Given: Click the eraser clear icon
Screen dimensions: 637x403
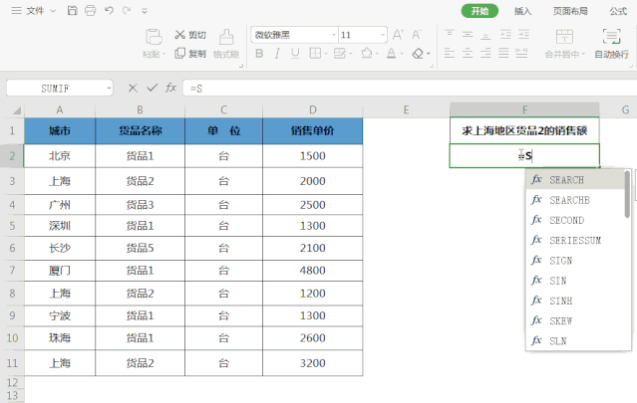Looking at the screenshot, I should coord(418,53).
